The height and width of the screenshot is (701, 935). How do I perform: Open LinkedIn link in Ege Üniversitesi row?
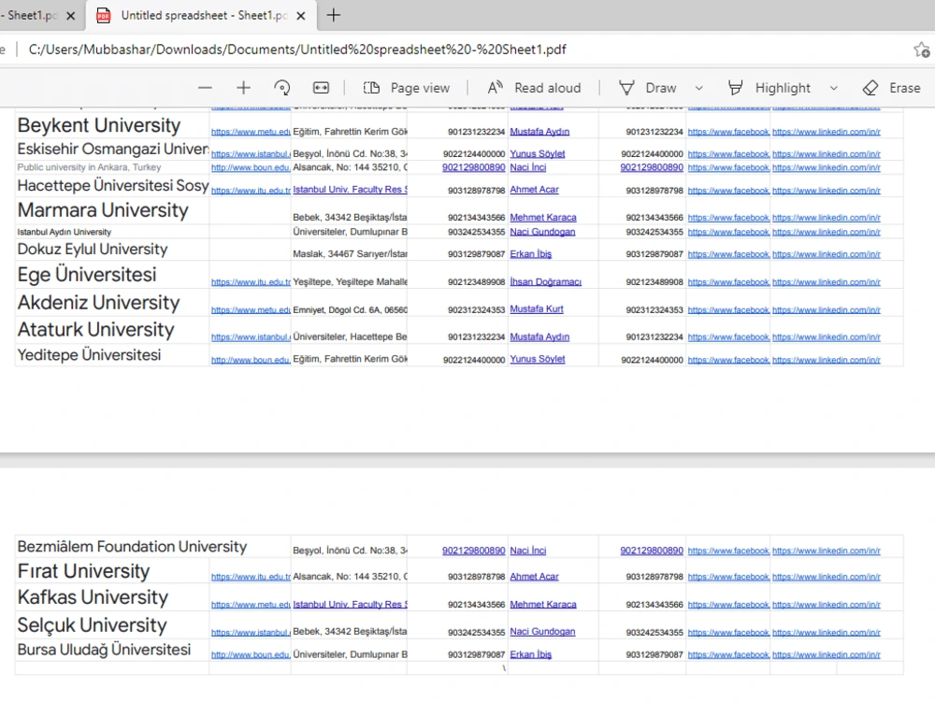(827, 282)
